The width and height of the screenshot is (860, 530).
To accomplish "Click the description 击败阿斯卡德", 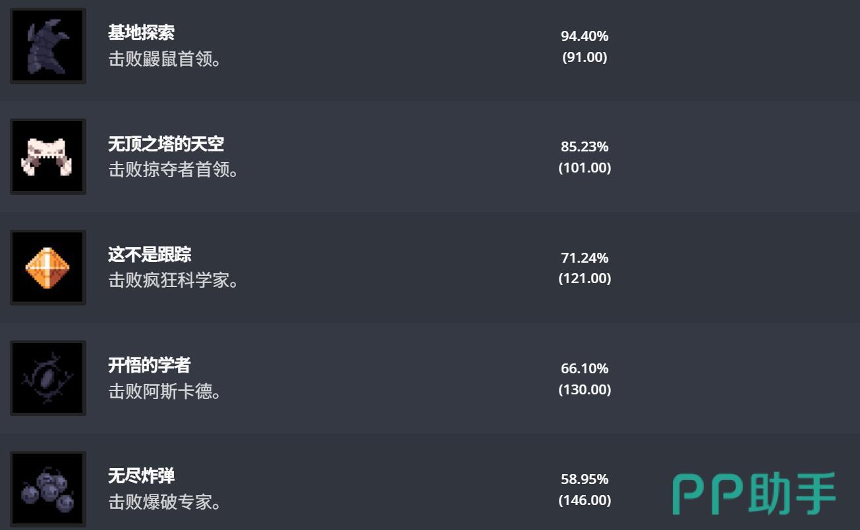I will point(164,392).
